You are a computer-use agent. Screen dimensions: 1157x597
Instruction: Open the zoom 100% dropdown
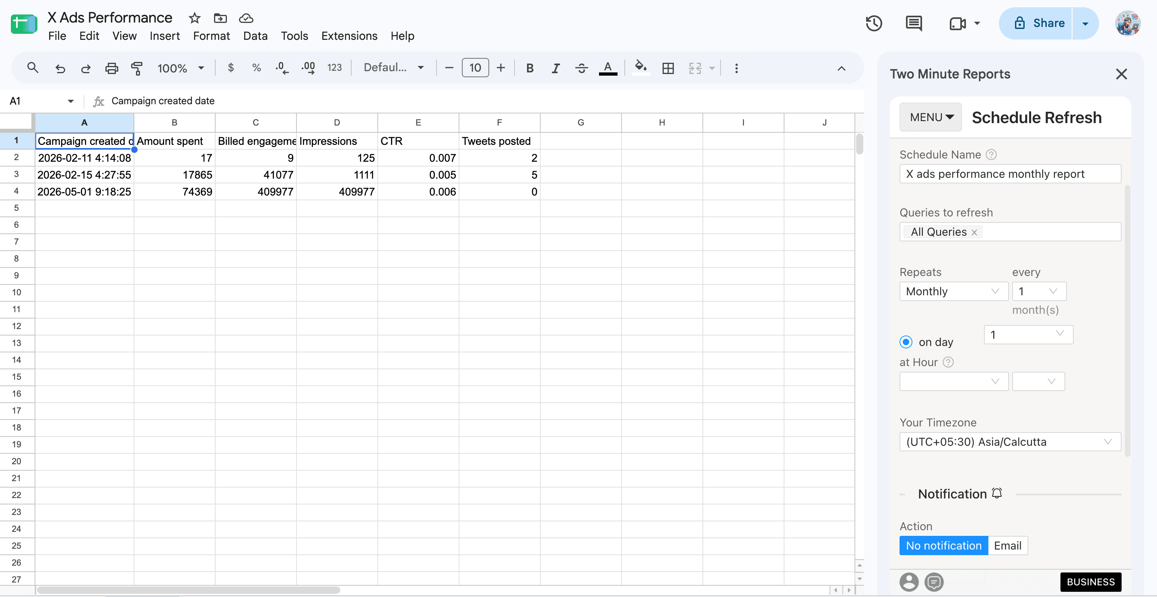(x=181, y=68)
